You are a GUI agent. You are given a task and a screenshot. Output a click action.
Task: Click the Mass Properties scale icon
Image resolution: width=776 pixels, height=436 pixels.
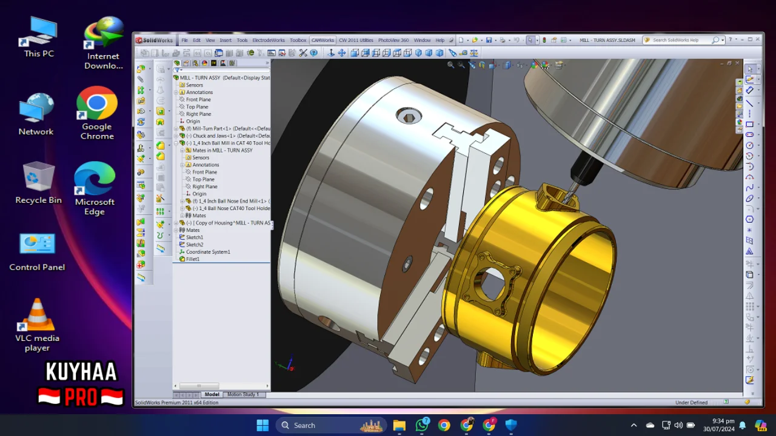[475, 53]
